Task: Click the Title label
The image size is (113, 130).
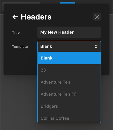Action: (16, 32)
